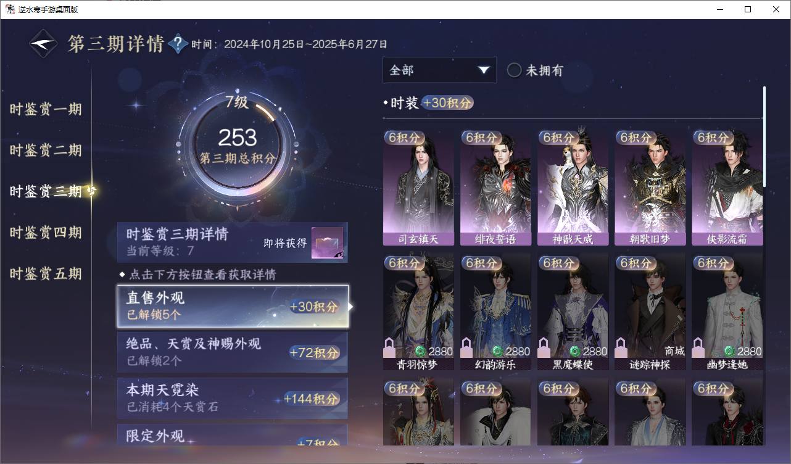Select 时鉴赏五期 tab
791x464 pixels.
pyautogui.click(x=46, y=274)
